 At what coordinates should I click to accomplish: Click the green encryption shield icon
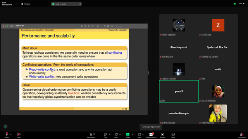click(235, 3)
